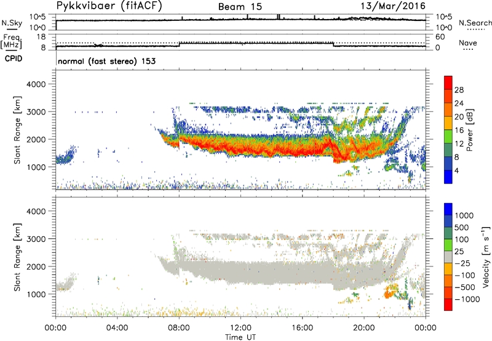
Task: Click the left '10^5' noise axis label
Action: (38, 17)
